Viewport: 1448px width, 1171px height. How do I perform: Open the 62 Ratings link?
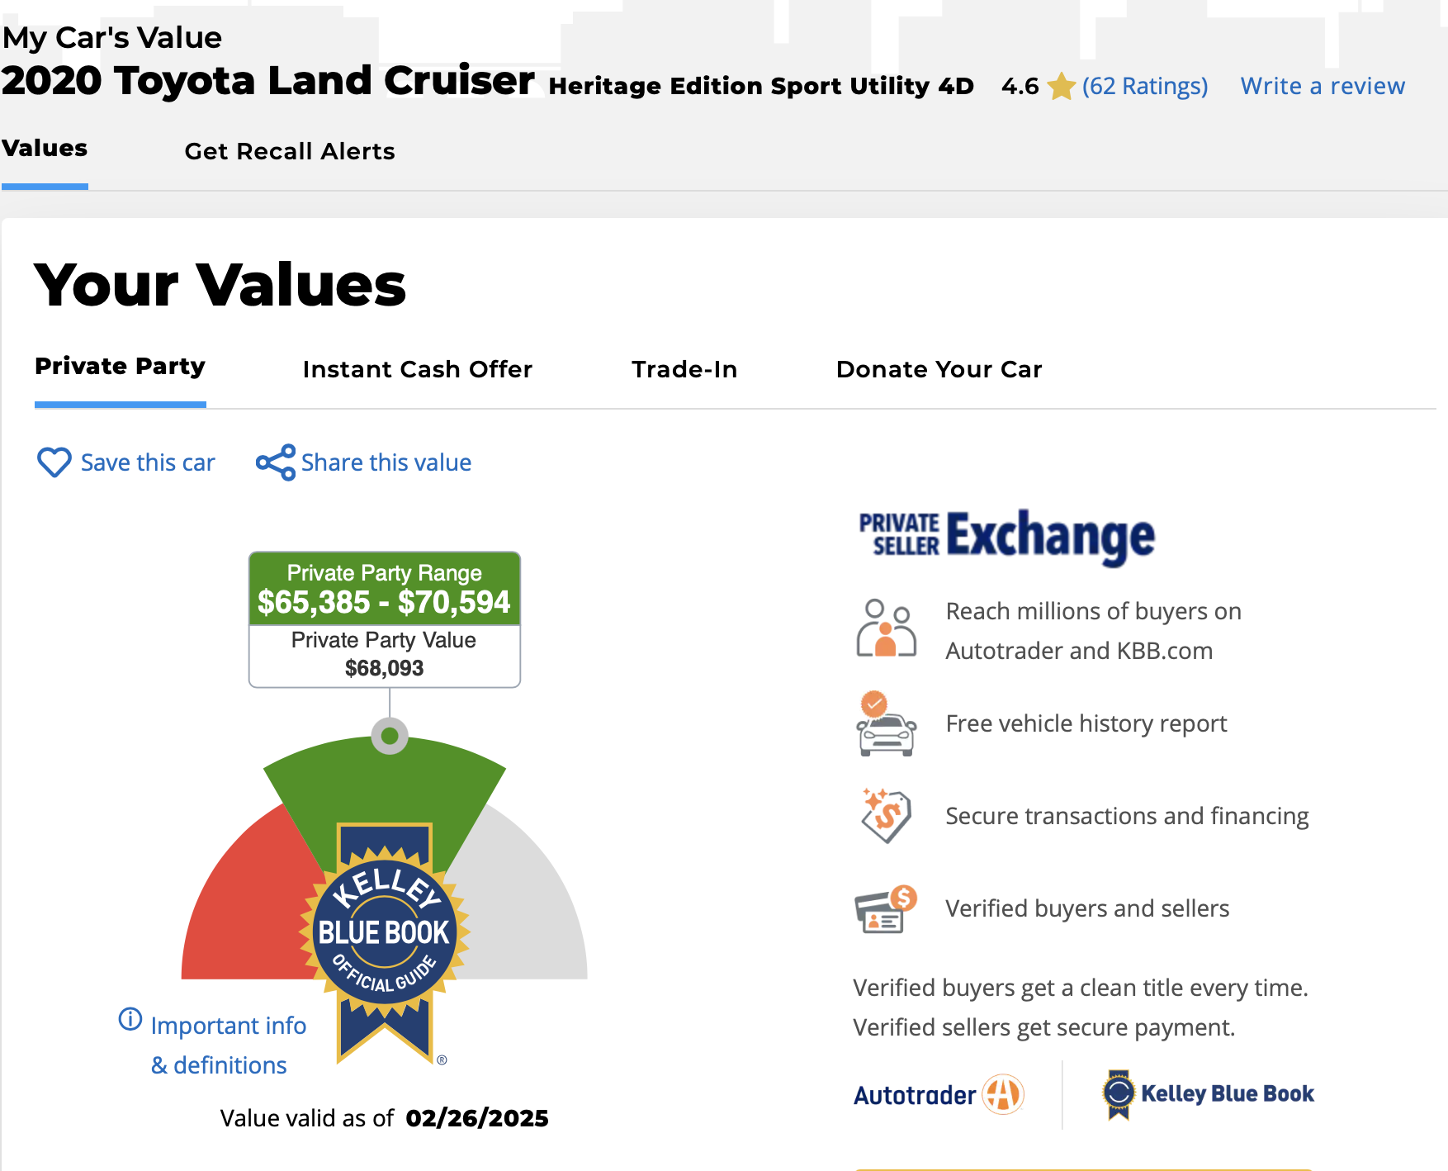click(1145, 86)
